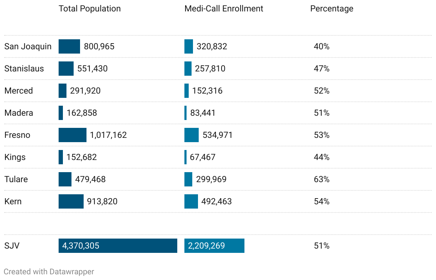Click the 257,810 enrollment value
Image resolution: width=436 pixels, height=280 pixels.
210,69
